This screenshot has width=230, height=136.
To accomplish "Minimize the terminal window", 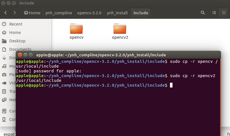I will pos(25,55).
